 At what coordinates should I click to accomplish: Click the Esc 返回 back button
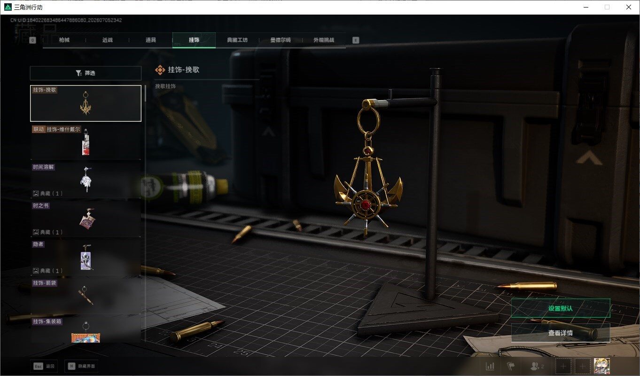pos(44,366)
